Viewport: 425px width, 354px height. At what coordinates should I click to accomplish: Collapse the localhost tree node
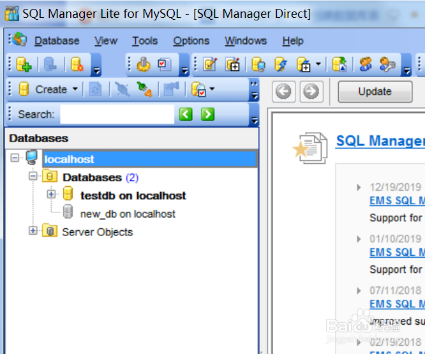[15, 158]
